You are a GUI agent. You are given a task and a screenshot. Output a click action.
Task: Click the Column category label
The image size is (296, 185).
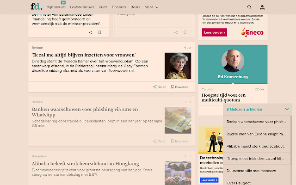tap(207, 89)
